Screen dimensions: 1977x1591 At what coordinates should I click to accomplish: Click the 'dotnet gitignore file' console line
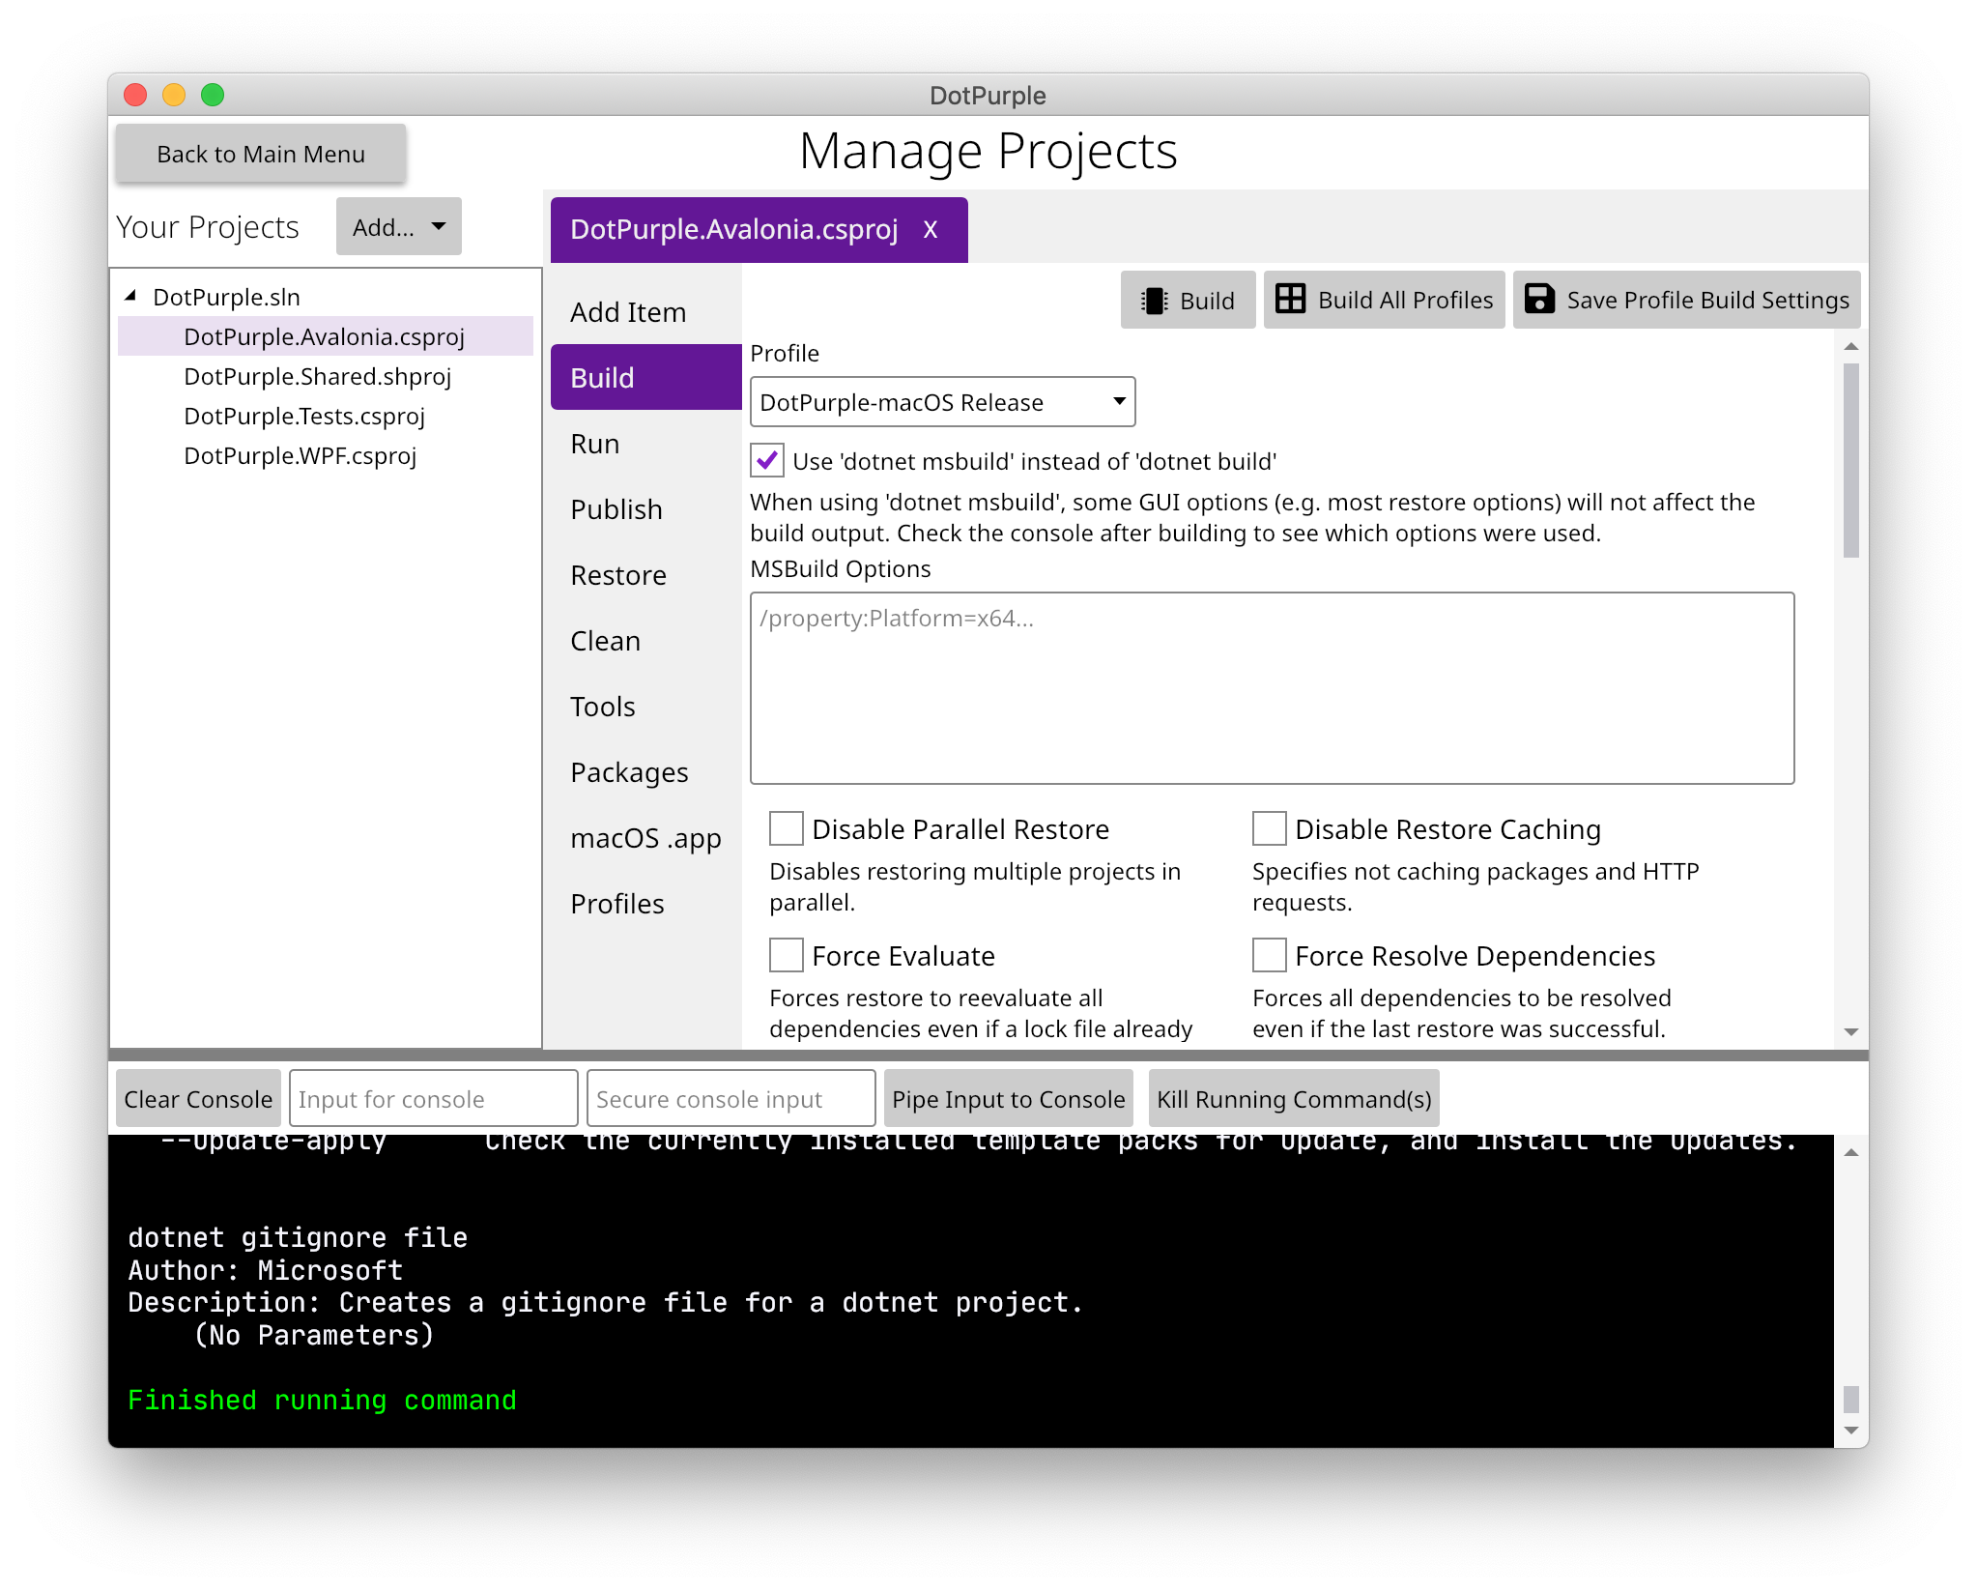click(298, 1237)
